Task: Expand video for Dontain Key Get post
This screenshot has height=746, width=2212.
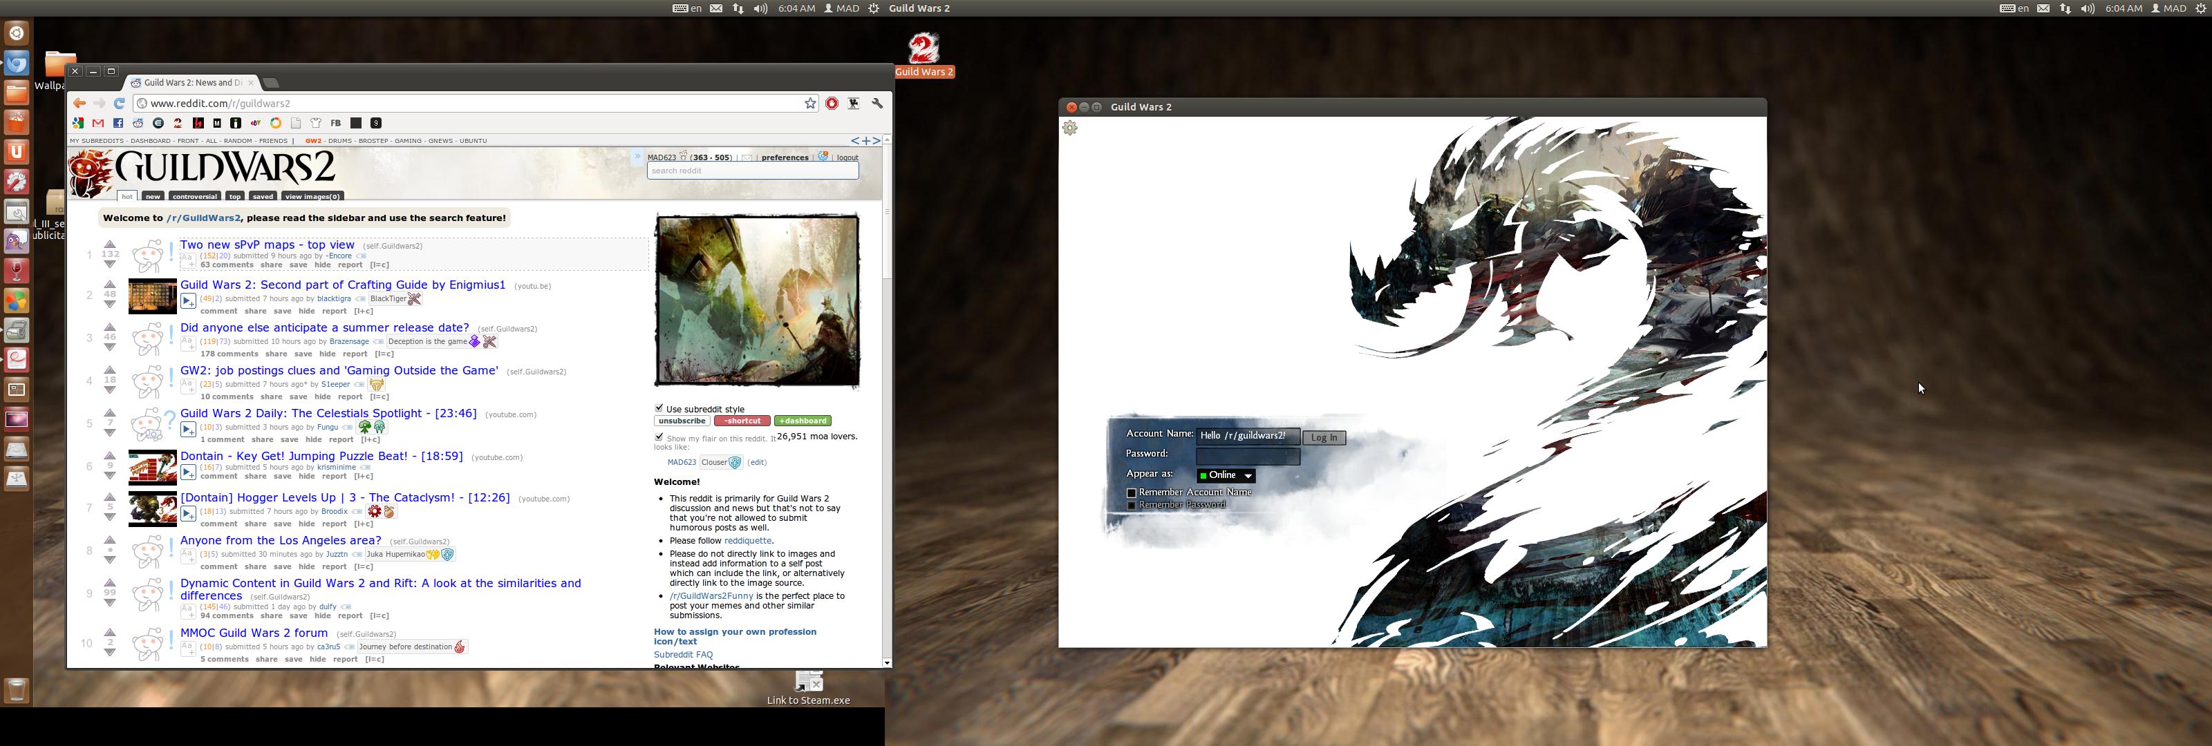Action: pyautogui.click(x=188, y=472)
